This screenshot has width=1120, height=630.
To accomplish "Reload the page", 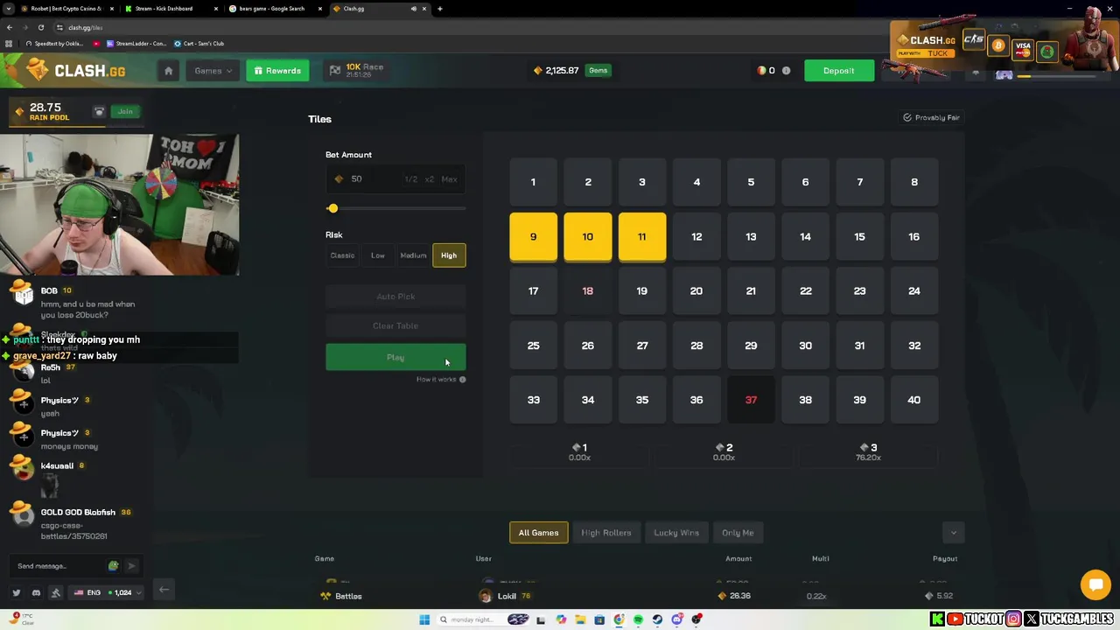I will [40, 27].
